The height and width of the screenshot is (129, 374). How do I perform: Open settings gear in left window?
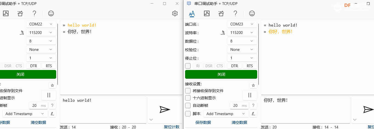[x=175, y=13]
